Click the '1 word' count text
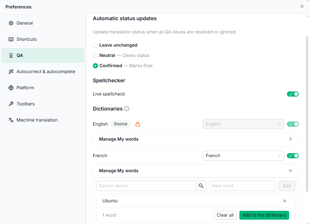Image resolution: width=309 pixels, height=224 pixels. click(x=109, y=215)
